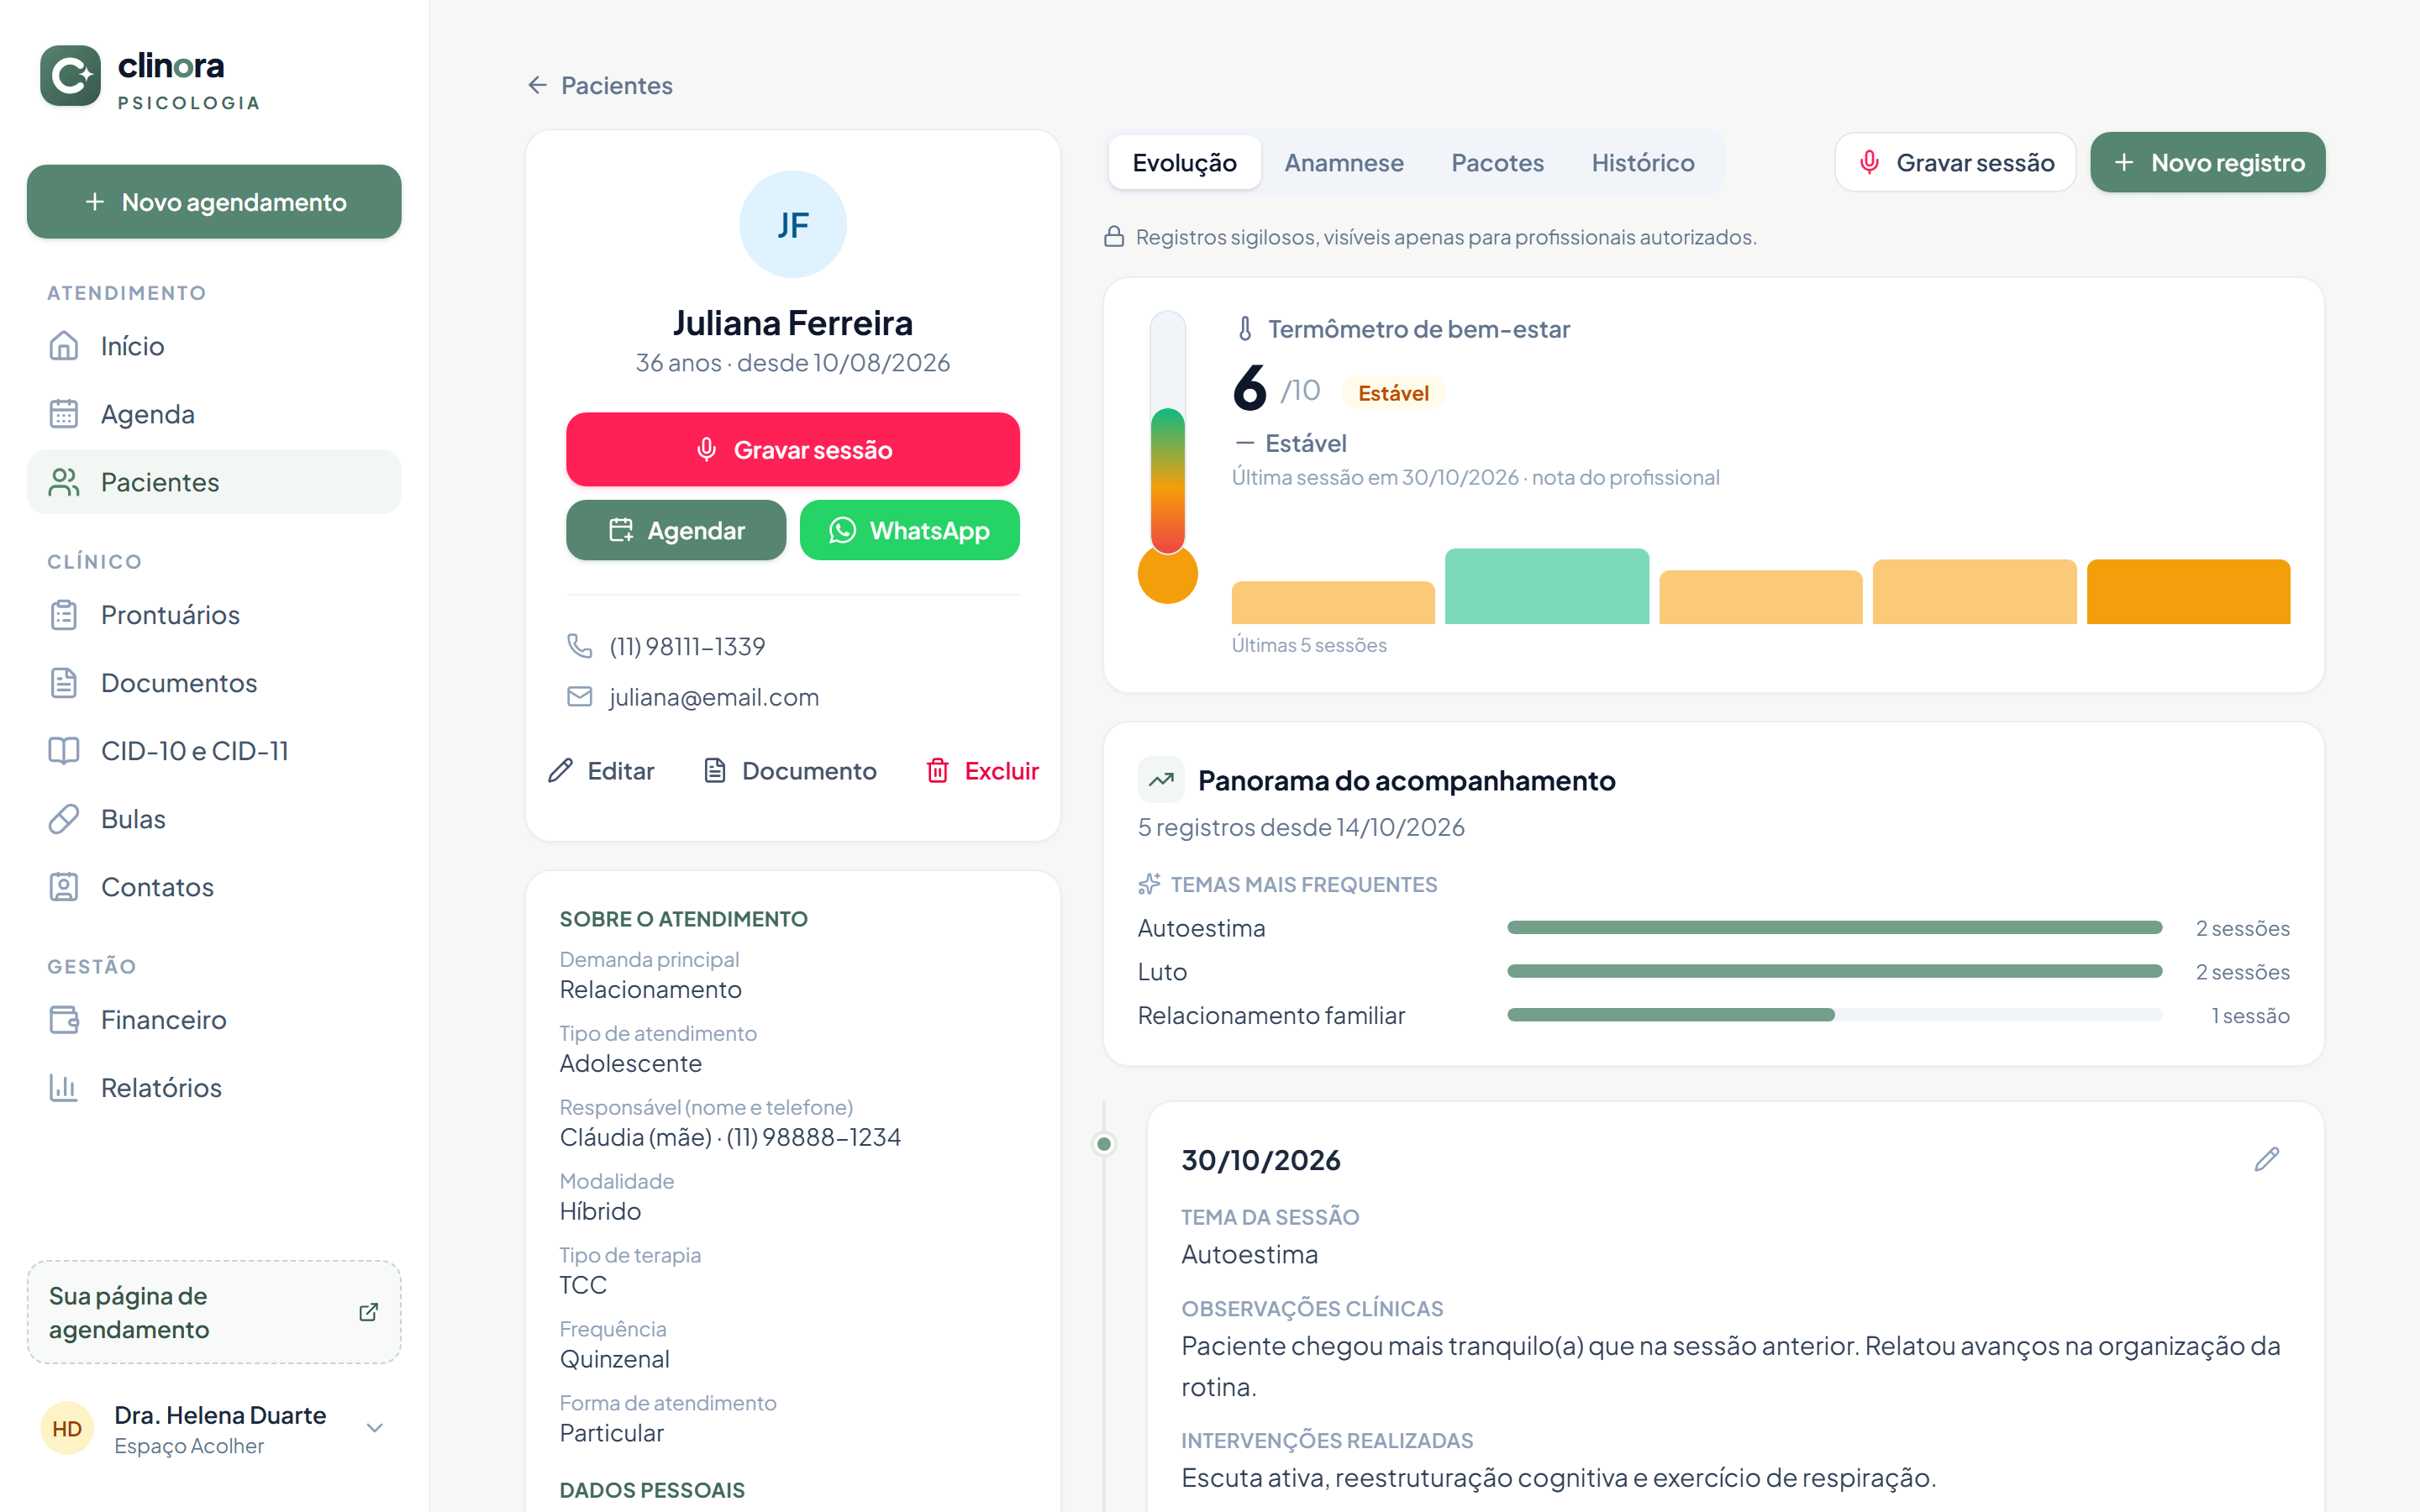
Task: Open WhatsApp chat with patient
Action: (x=909, y=530)
